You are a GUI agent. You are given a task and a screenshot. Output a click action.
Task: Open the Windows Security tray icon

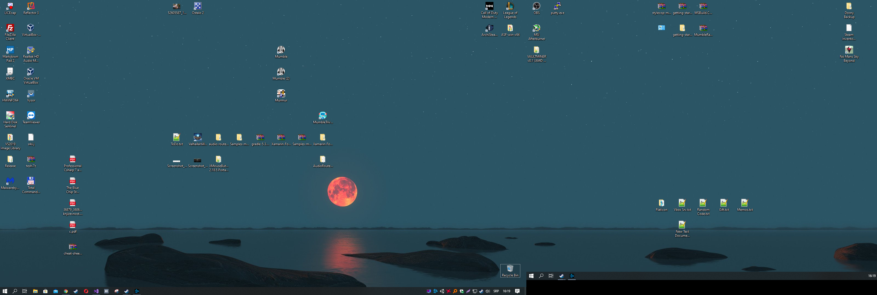pyautogui.click(x=462, y=291)
